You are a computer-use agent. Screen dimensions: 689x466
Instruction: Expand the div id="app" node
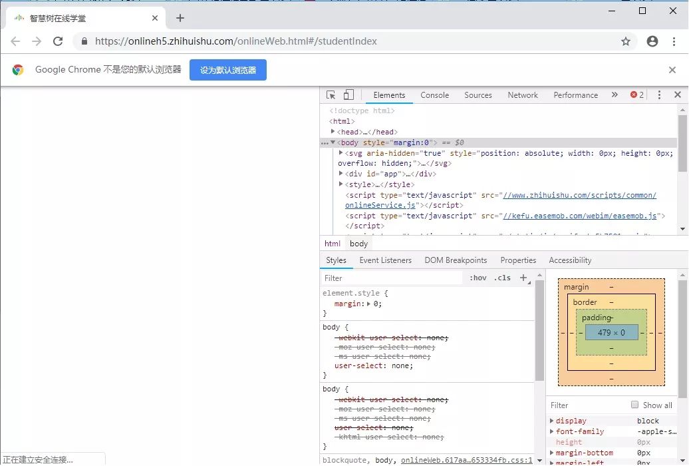click(341, 174)
